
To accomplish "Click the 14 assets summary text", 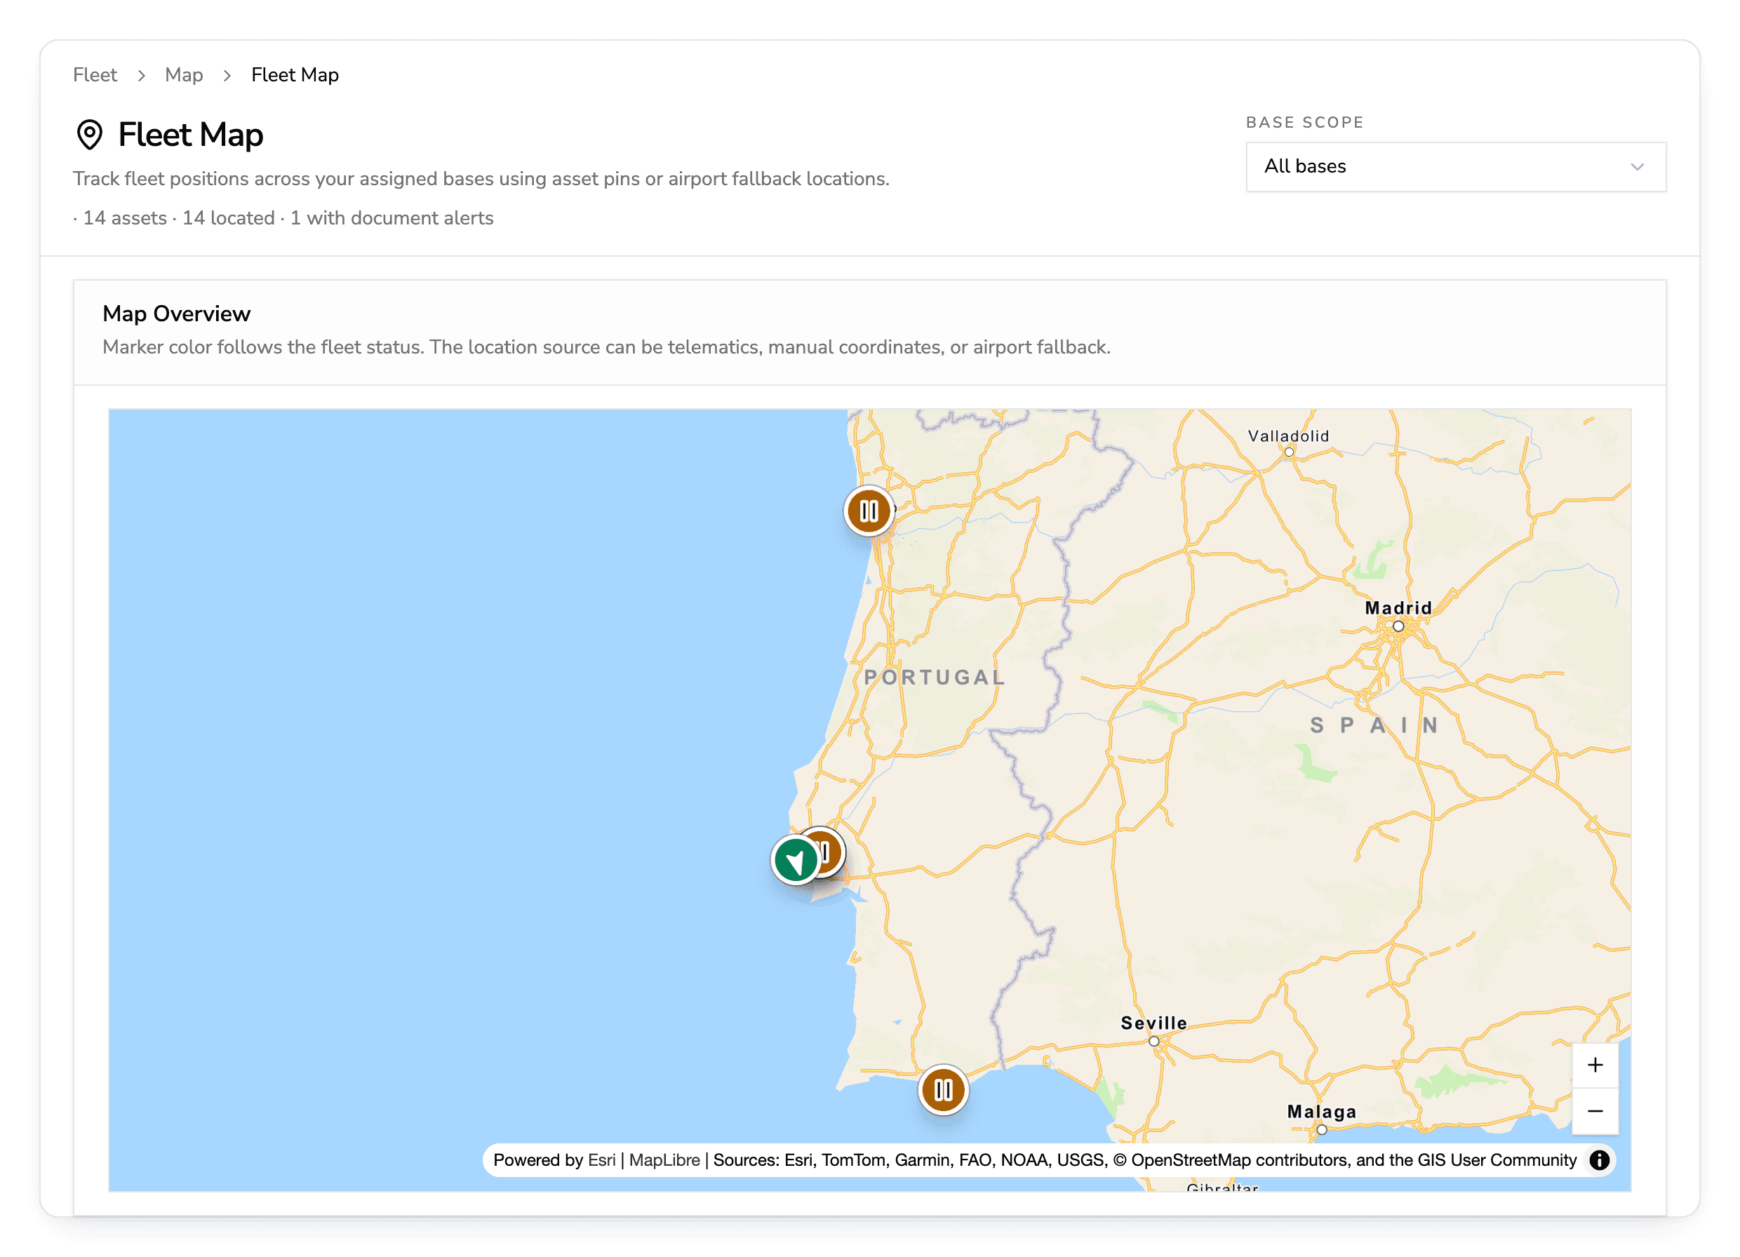I will pos(124,218).
